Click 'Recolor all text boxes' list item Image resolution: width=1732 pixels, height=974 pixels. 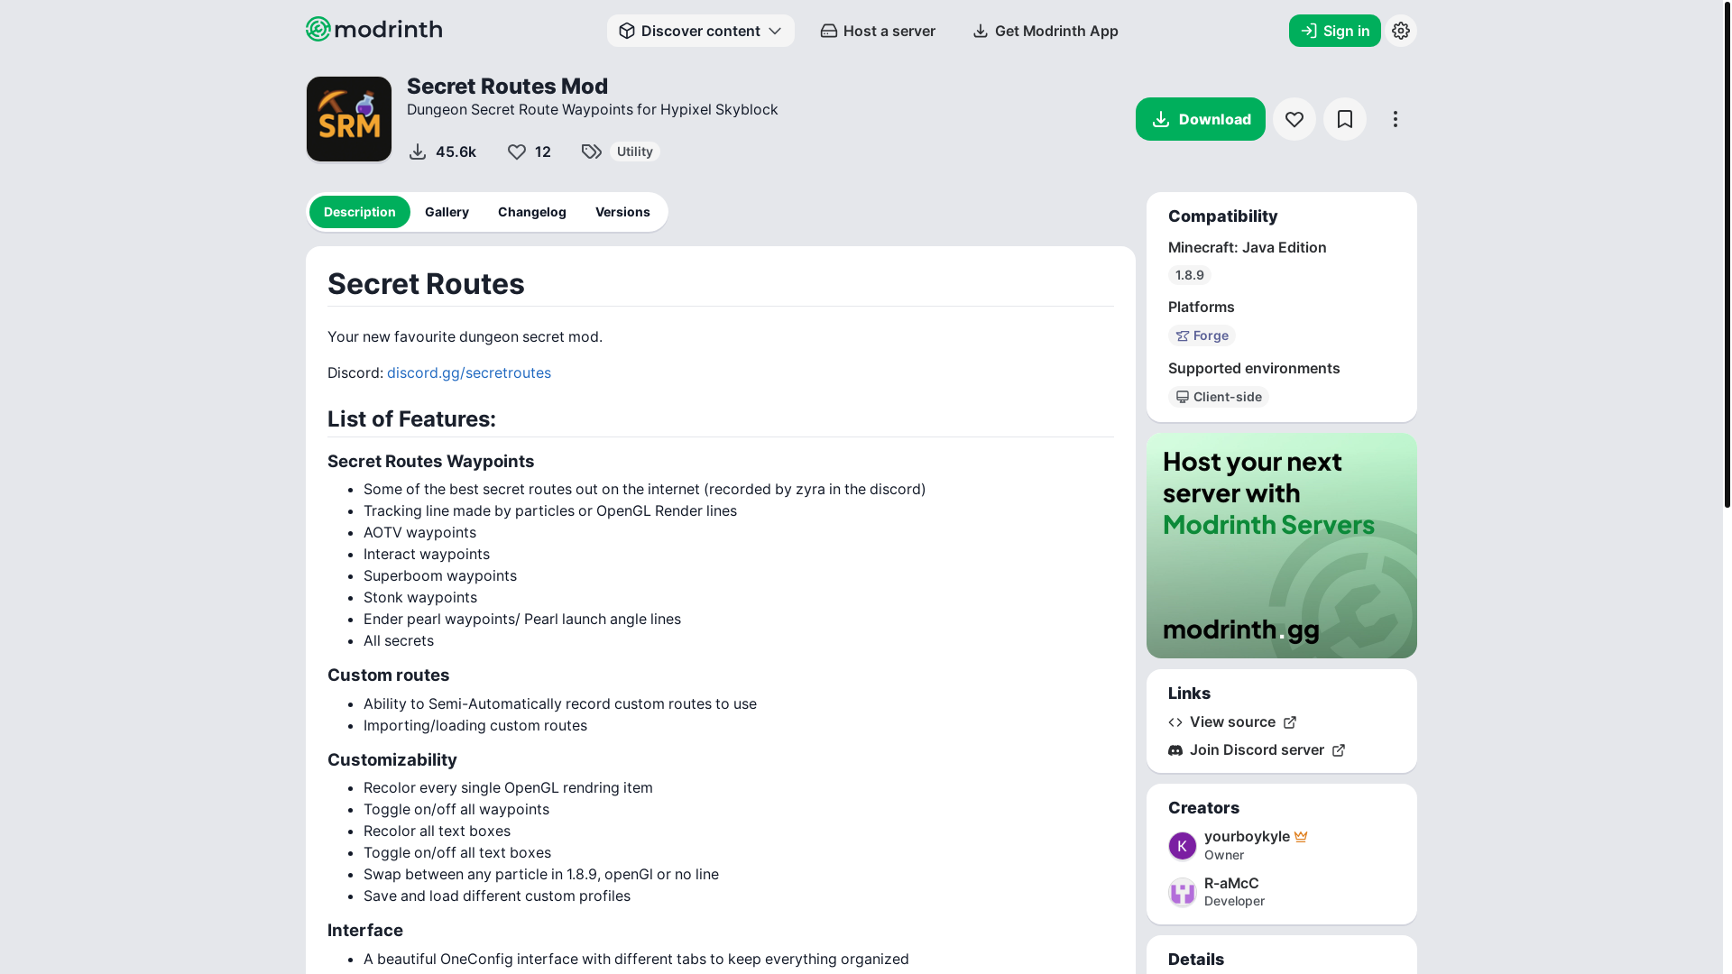tap(437, 831)
